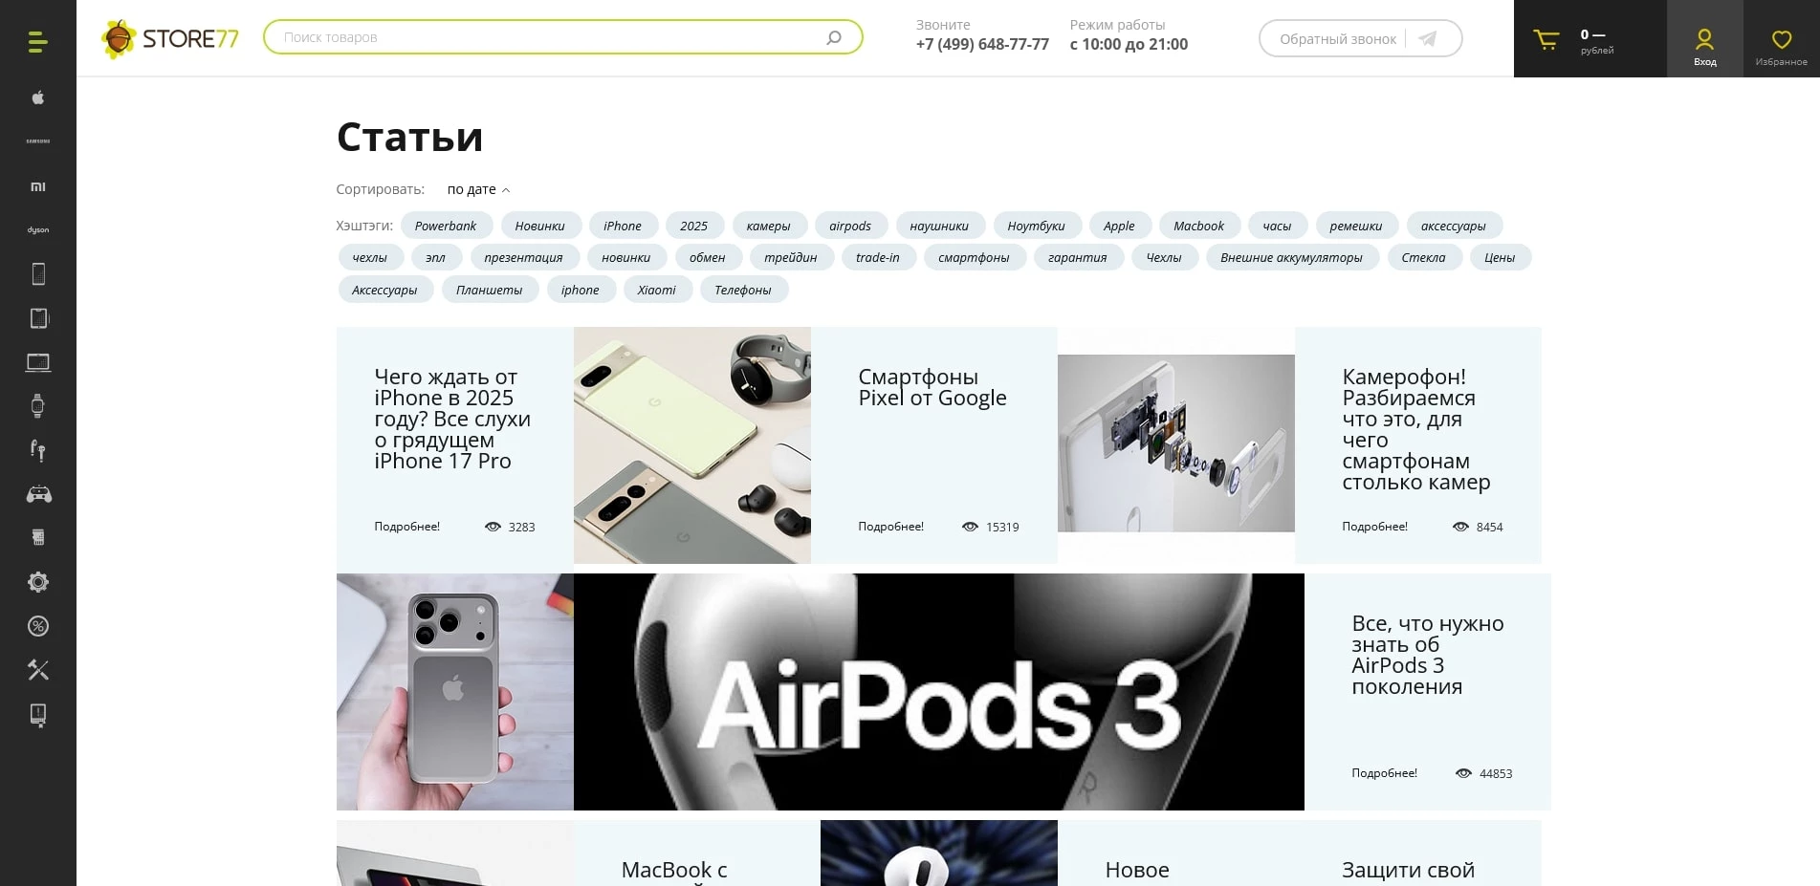The height and width of the screenshot is (886, 1820).
Task: Select the 'Macbook' hashtag filter
Action: tap(1198, 226)
